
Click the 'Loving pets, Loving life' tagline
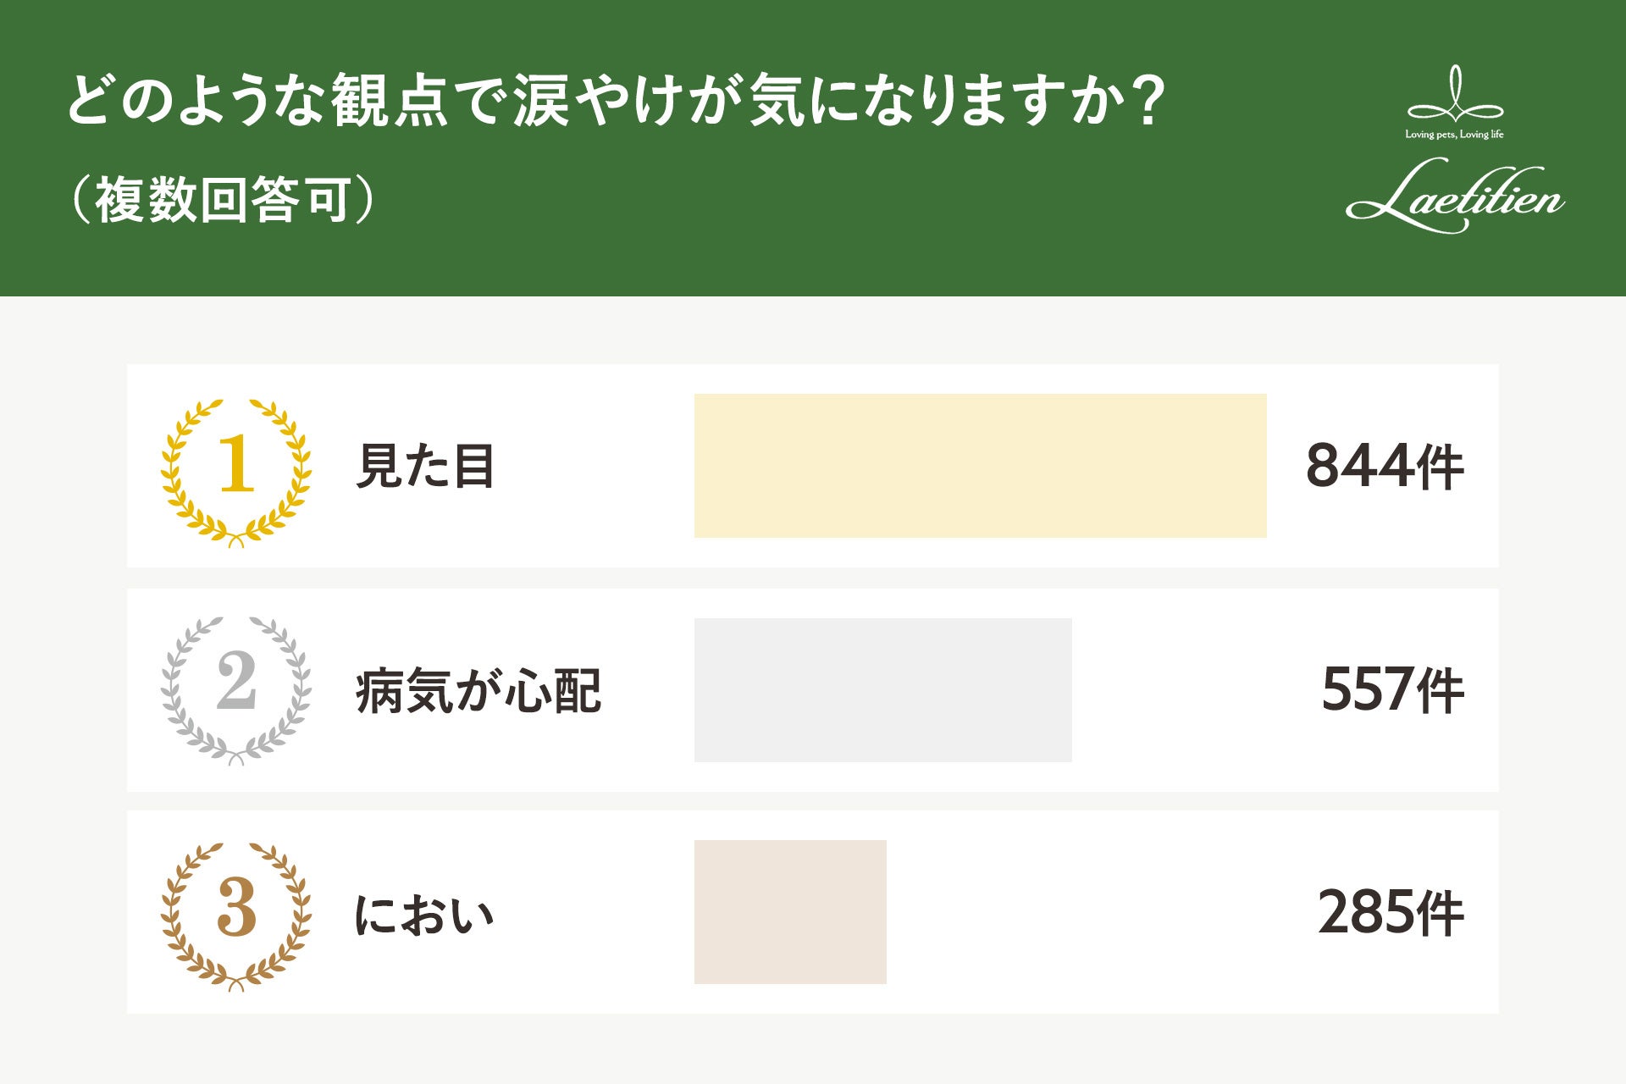(x=1454, y=135)
